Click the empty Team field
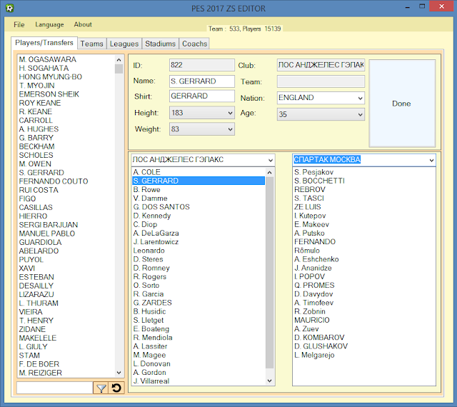Image resolution: width=457 pixels, height=407 pixels. tap(321, 81)
